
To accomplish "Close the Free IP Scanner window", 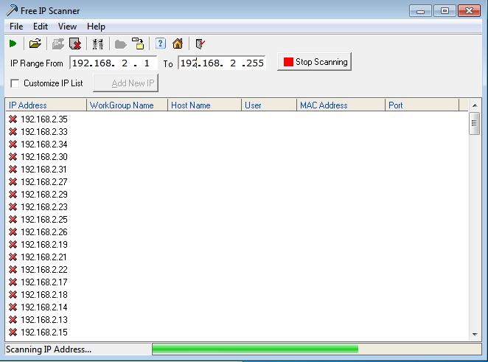I will [469, 11].
